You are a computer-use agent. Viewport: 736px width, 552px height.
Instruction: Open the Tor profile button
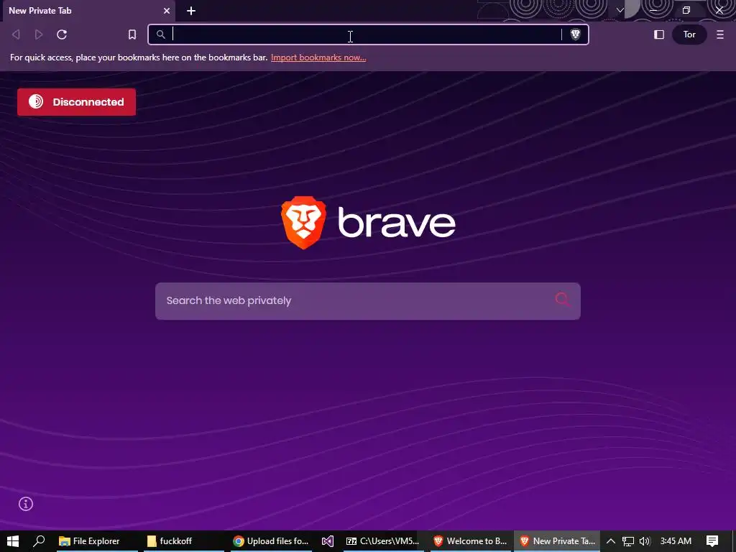pos(689,34)
